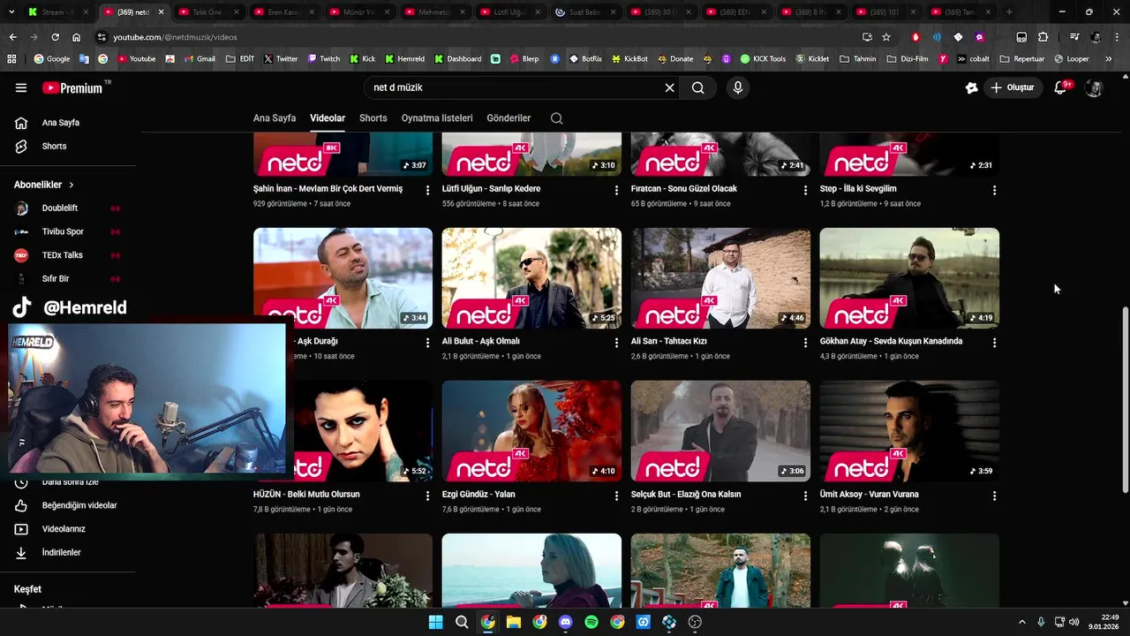This screenshot has width=1130, height=636.
Task: Open Discord from the taskbar
Action: coord(566,622)
